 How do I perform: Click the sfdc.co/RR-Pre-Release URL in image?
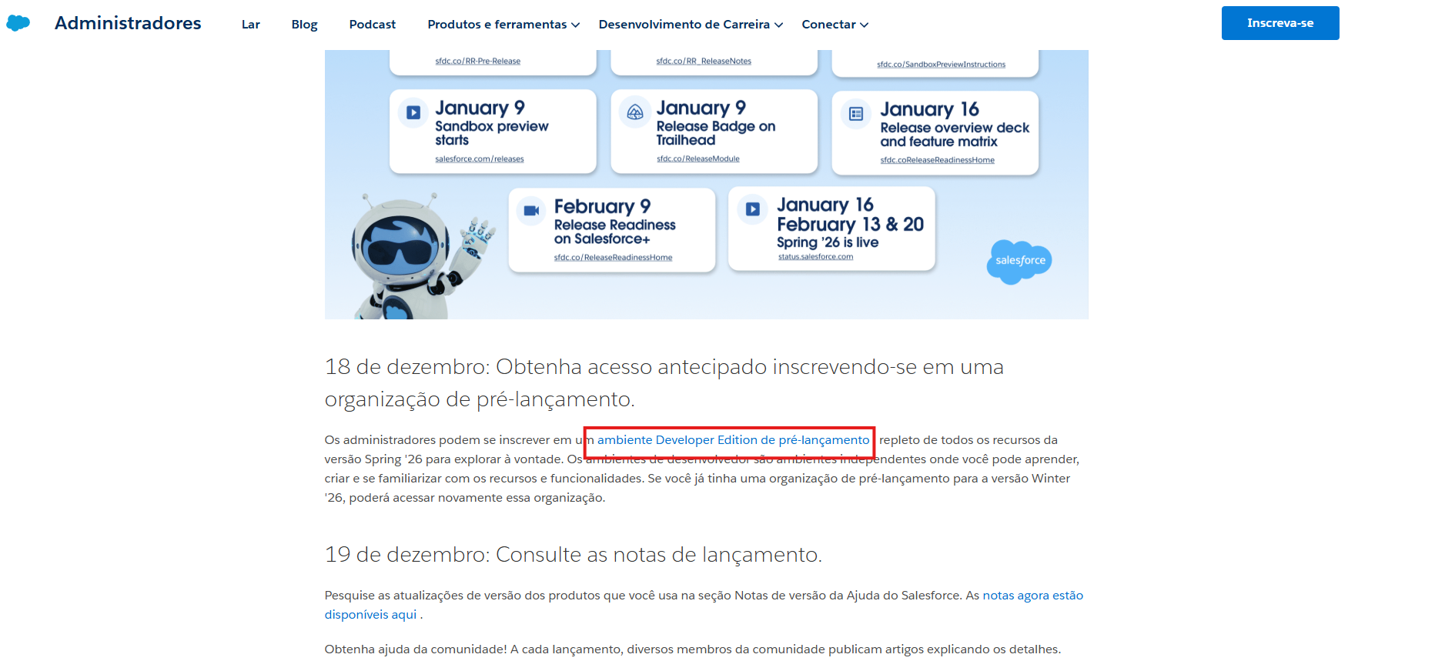tap(478, 61)
